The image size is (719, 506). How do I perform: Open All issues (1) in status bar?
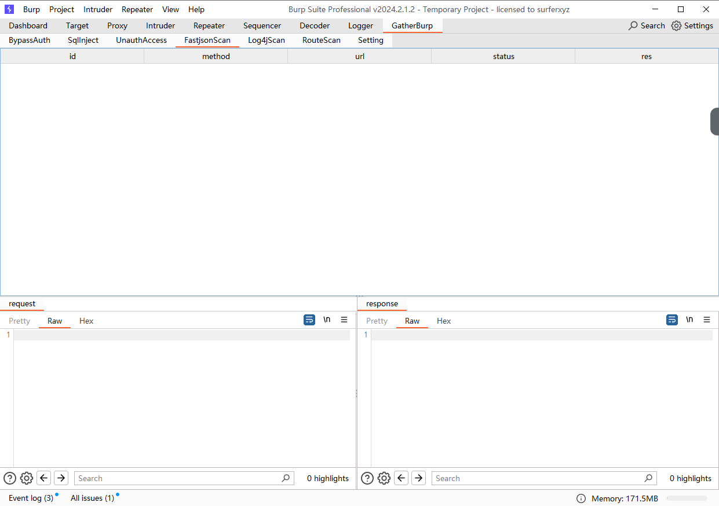point(93,498)
